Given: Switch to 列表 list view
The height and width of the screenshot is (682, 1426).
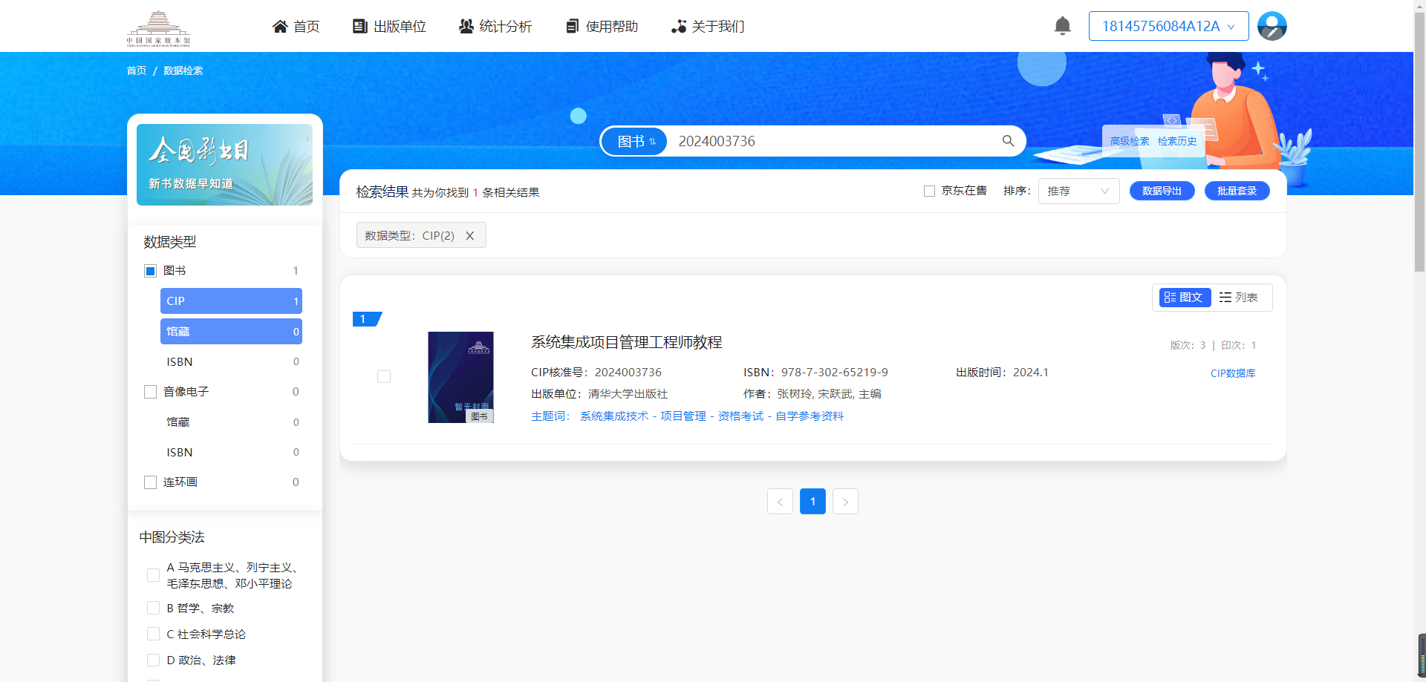Looking at the screenshot, I should pyautogui.click(x=1239, y=298).
